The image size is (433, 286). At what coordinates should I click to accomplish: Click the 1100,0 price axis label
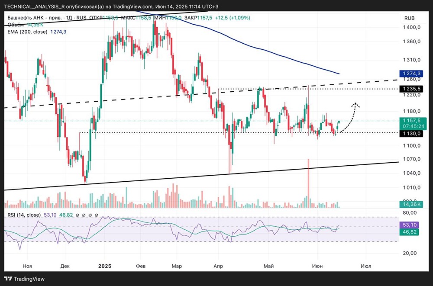pyautogui.click(x=411, y=145)
